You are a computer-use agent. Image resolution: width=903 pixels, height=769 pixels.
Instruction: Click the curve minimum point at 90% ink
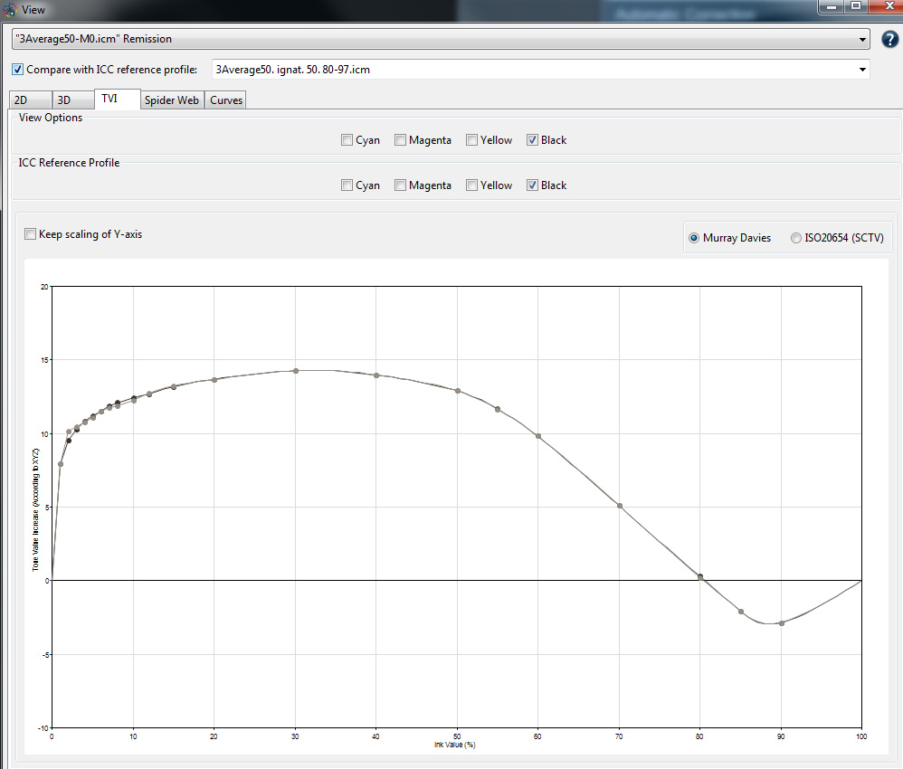(782, 623)
